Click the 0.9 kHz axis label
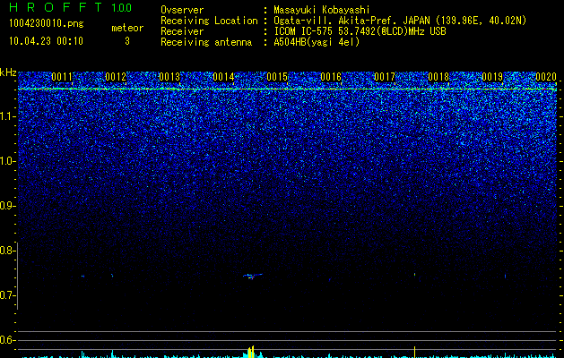The image size is (564, 358). click(x=7, y=206)
